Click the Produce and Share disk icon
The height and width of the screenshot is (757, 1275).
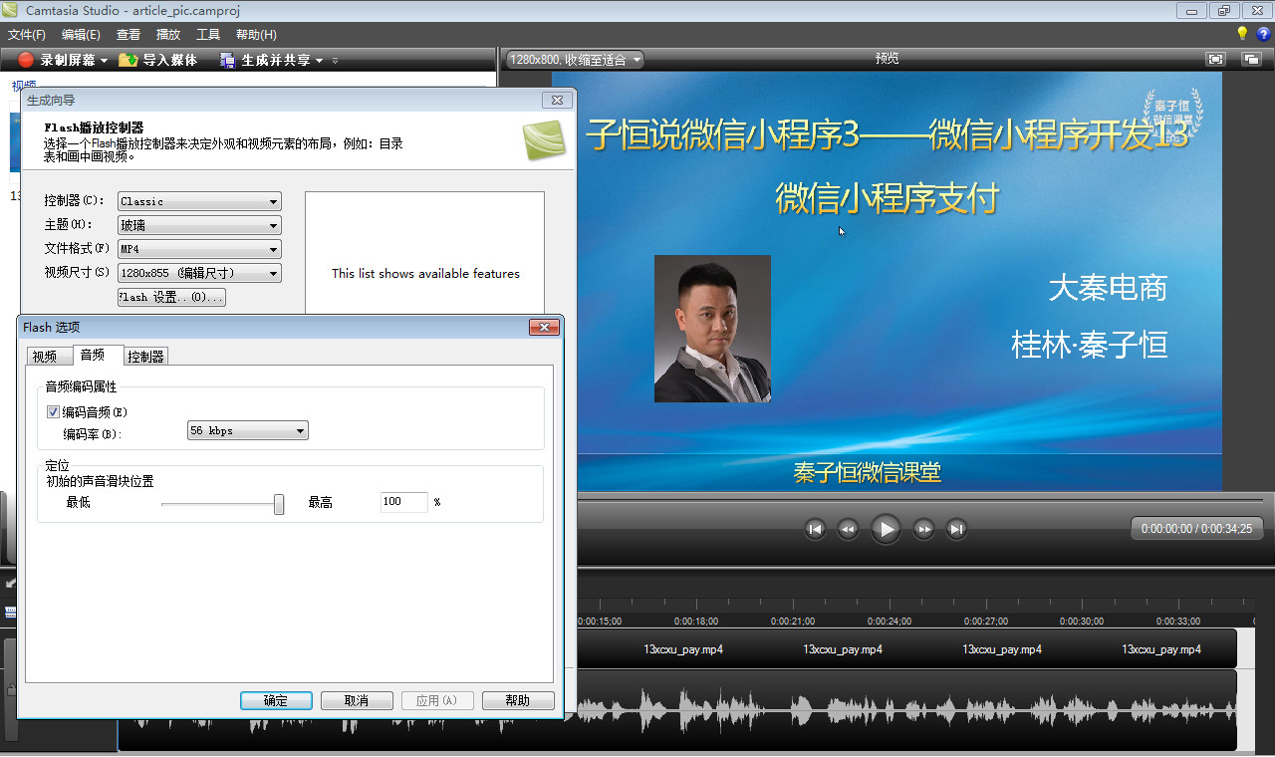click(x=228, y=60)
